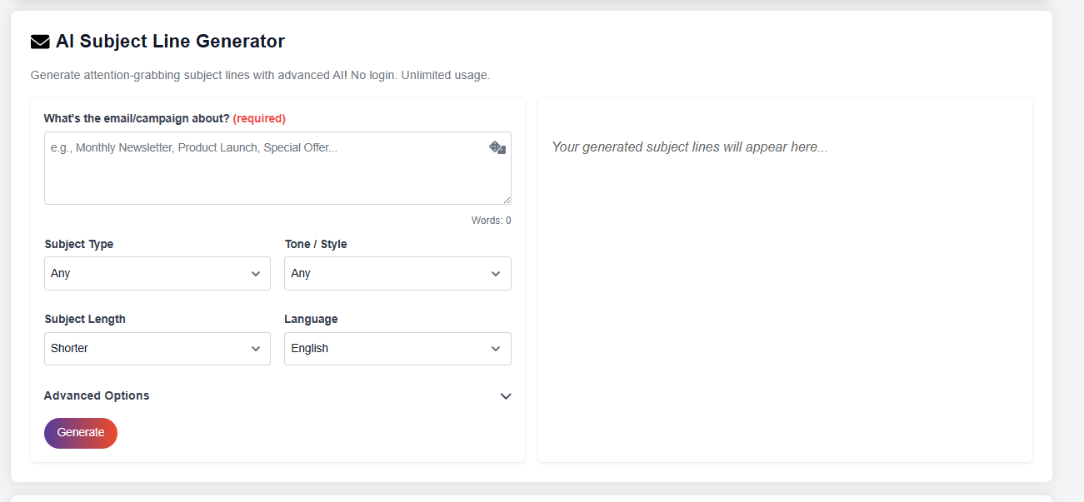Open the Subject Length dropdown
Viewport: 1084px width, 502px height.
157,348
